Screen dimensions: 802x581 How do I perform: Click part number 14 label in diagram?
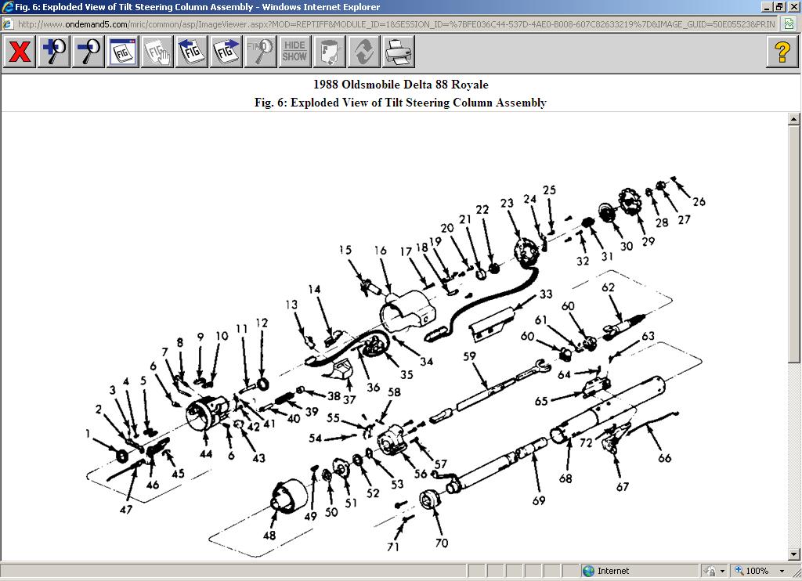pyautogui.click(x=314, y=289)
